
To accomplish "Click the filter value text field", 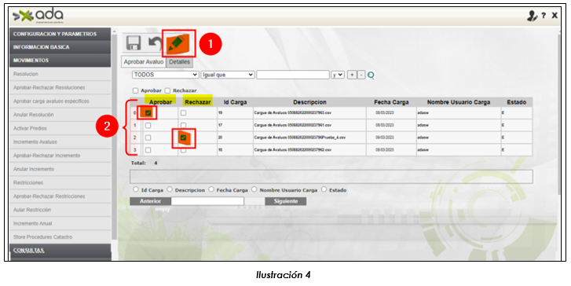I will pos(293,75).
